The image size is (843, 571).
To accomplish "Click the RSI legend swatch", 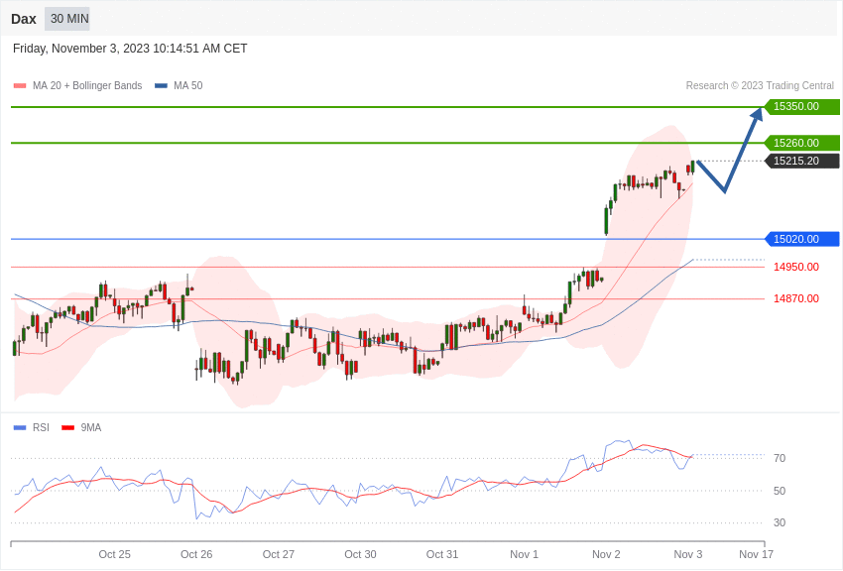I will coord(20,427).
